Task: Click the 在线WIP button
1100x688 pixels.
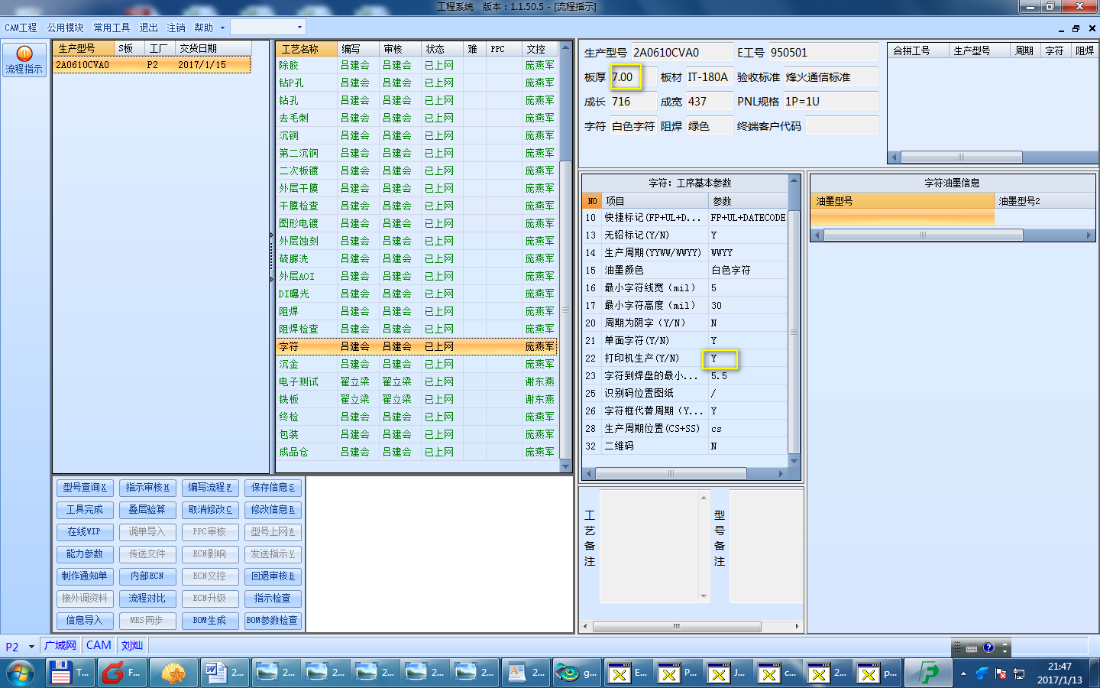Action: click(x=85, y=531)
